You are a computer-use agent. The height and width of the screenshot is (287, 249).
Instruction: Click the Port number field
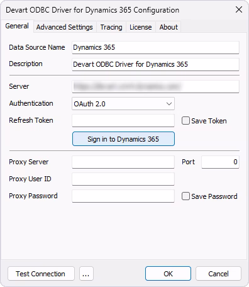(220, 162)
